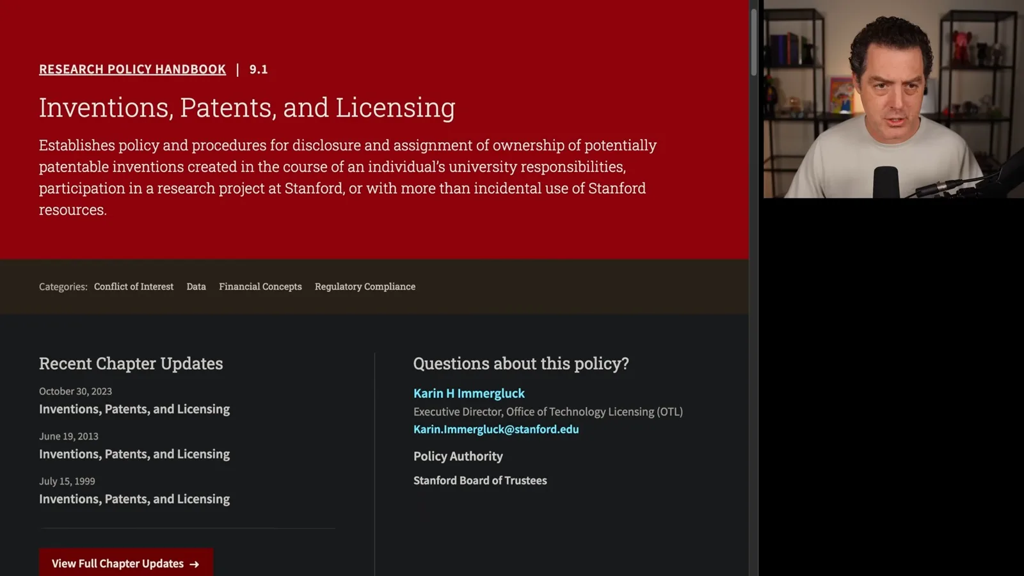Open the Research Policy Handbook link

point(132,69)
